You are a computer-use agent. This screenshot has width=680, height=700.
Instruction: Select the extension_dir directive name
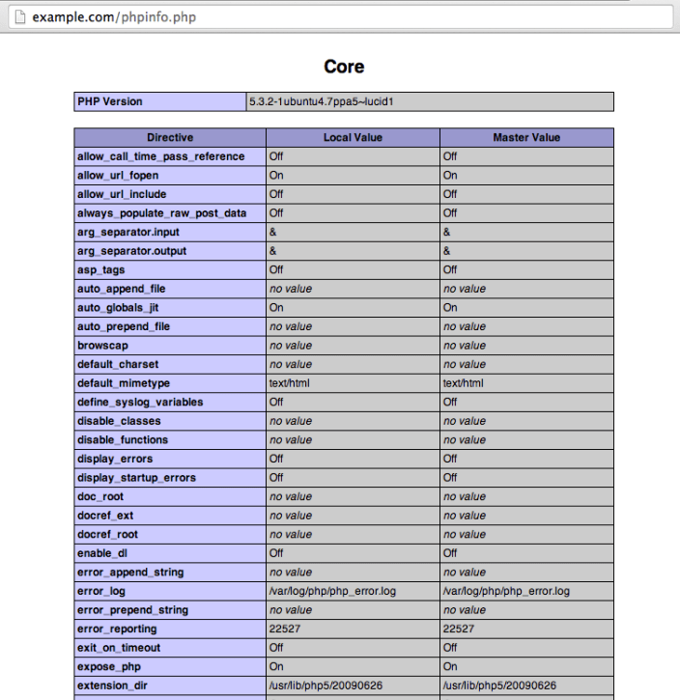[112, 686]
